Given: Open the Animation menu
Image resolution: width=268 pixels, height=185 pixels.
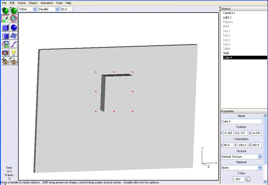Looking at the screenshot, I should click(47, 3).
